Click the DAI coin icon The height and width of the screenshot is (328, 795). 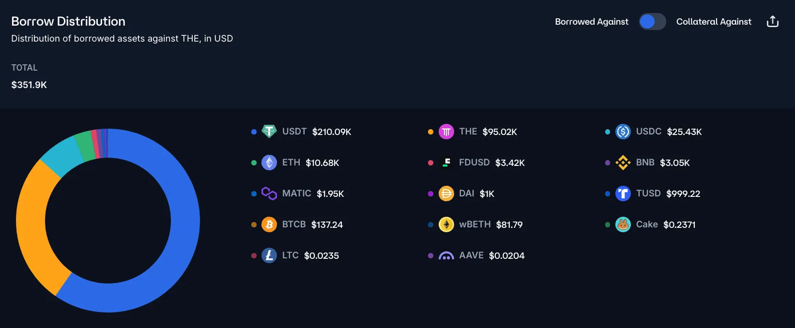tap(446, 194)
